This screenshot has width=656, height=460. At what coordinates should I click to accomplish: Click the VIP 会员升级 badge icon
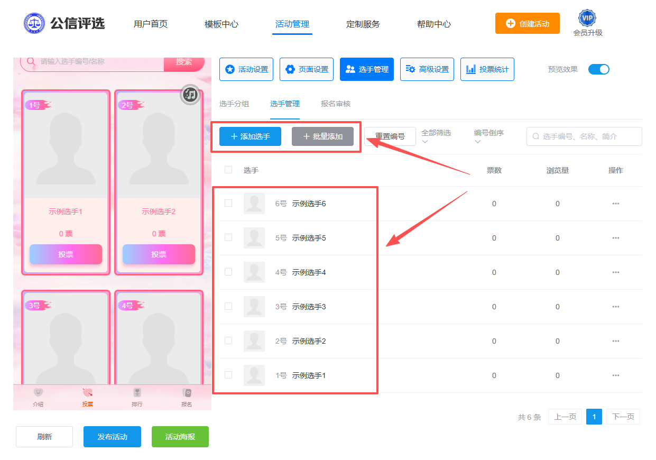[587, 18]
